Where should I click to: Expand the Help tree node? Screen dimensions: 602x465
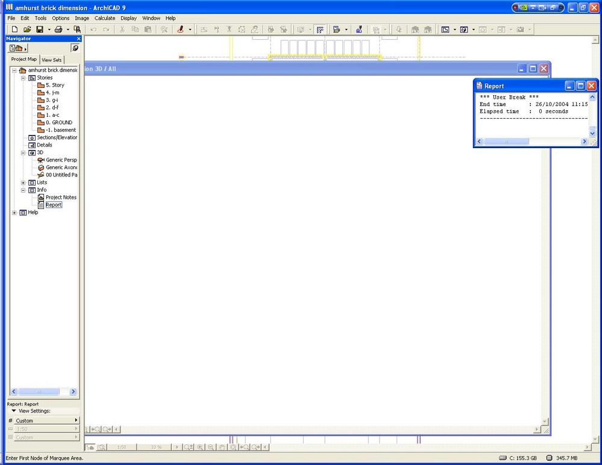click(14, 213)
